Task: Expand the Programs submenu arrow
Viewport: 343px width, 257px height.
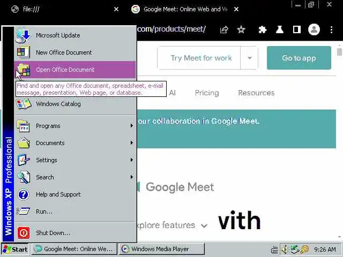Action: pos(131,126)
